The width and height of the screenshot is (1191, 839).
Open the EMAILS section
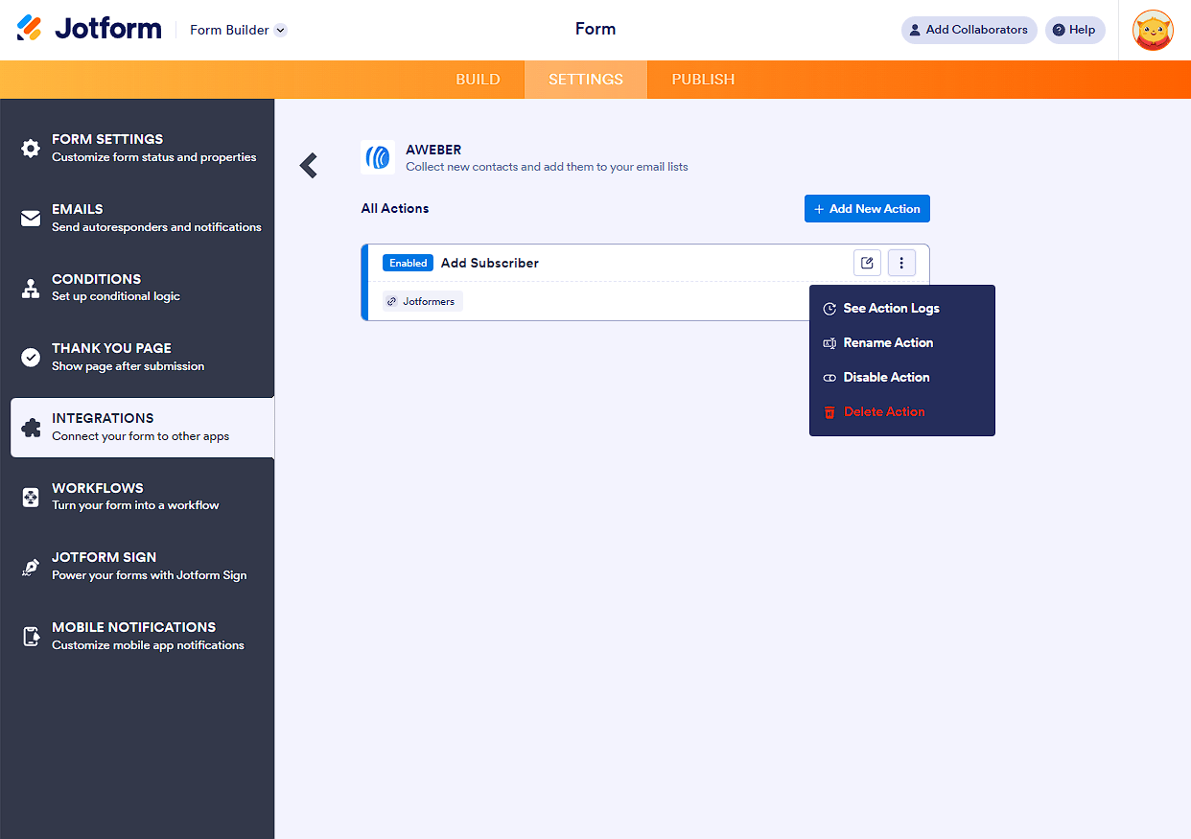(x=137, y=218)
